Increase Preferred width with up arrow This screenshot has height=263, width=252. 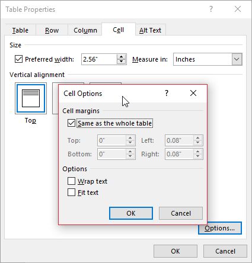(121, 57)
